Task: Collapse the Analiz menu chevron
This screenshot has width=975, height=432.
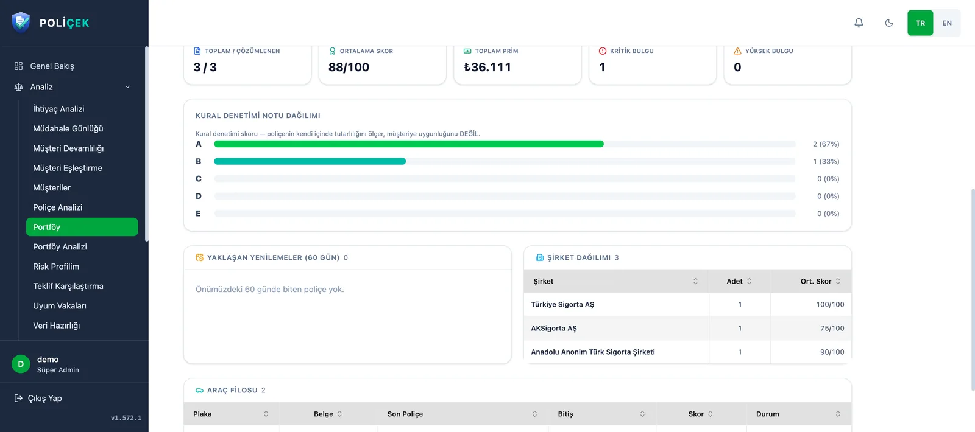Action: click(128, 87)
